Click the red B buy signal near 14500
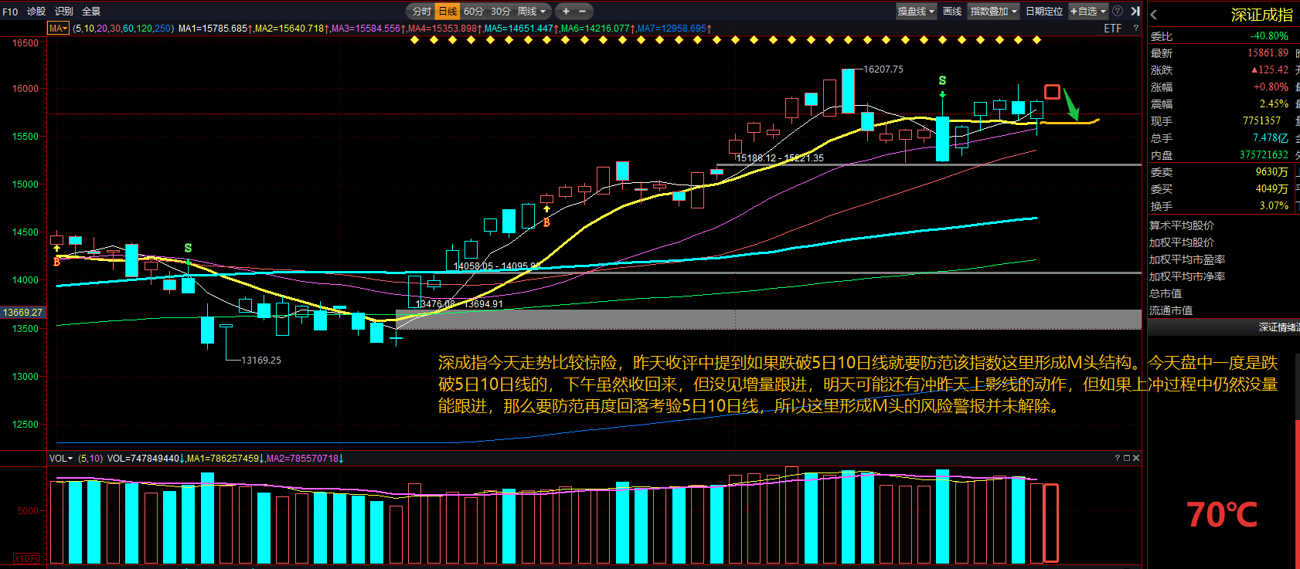1300x569 pixels. (x=546, y=222)
